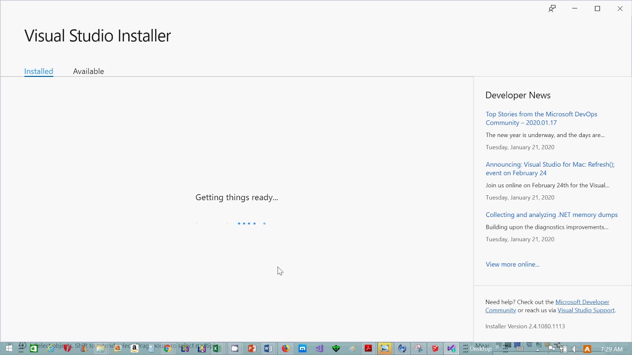The width and height of the screenshot is (632, 355).
Task: Open Visual Studio Support link
Action: click(586, 310)
